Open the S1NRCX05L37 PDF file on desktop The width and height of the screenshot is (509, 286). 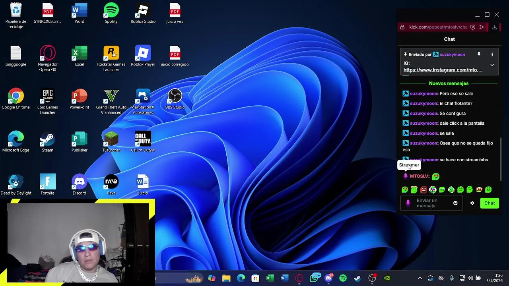pyautogui.click(x=47, y=14)
